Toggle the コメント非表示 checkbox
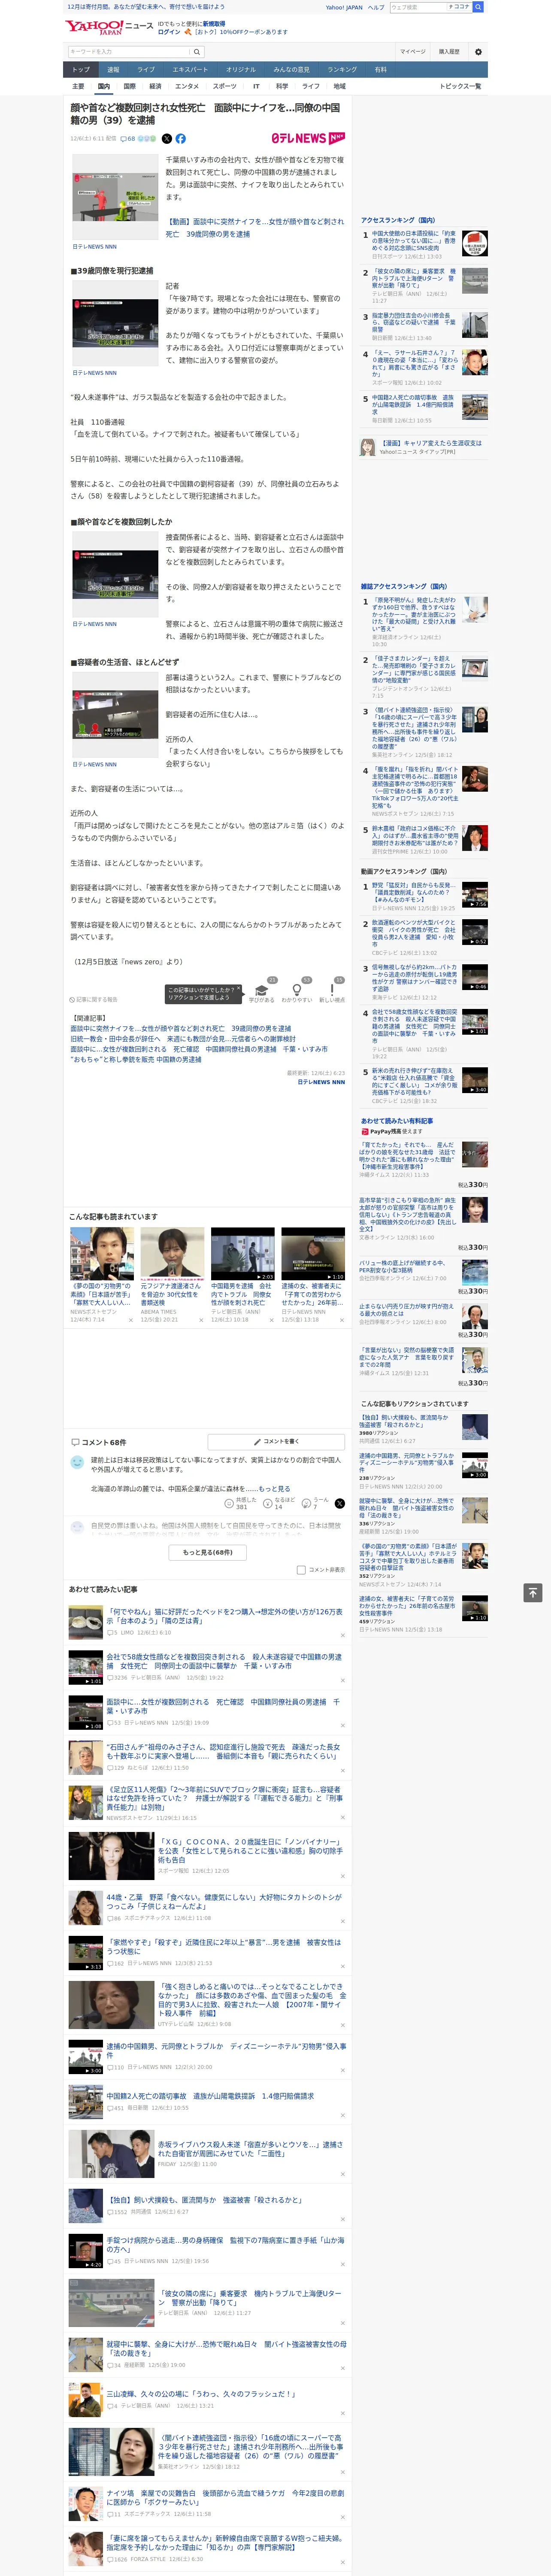Viewport: 551px width, 2576px height. (301, 1570)
